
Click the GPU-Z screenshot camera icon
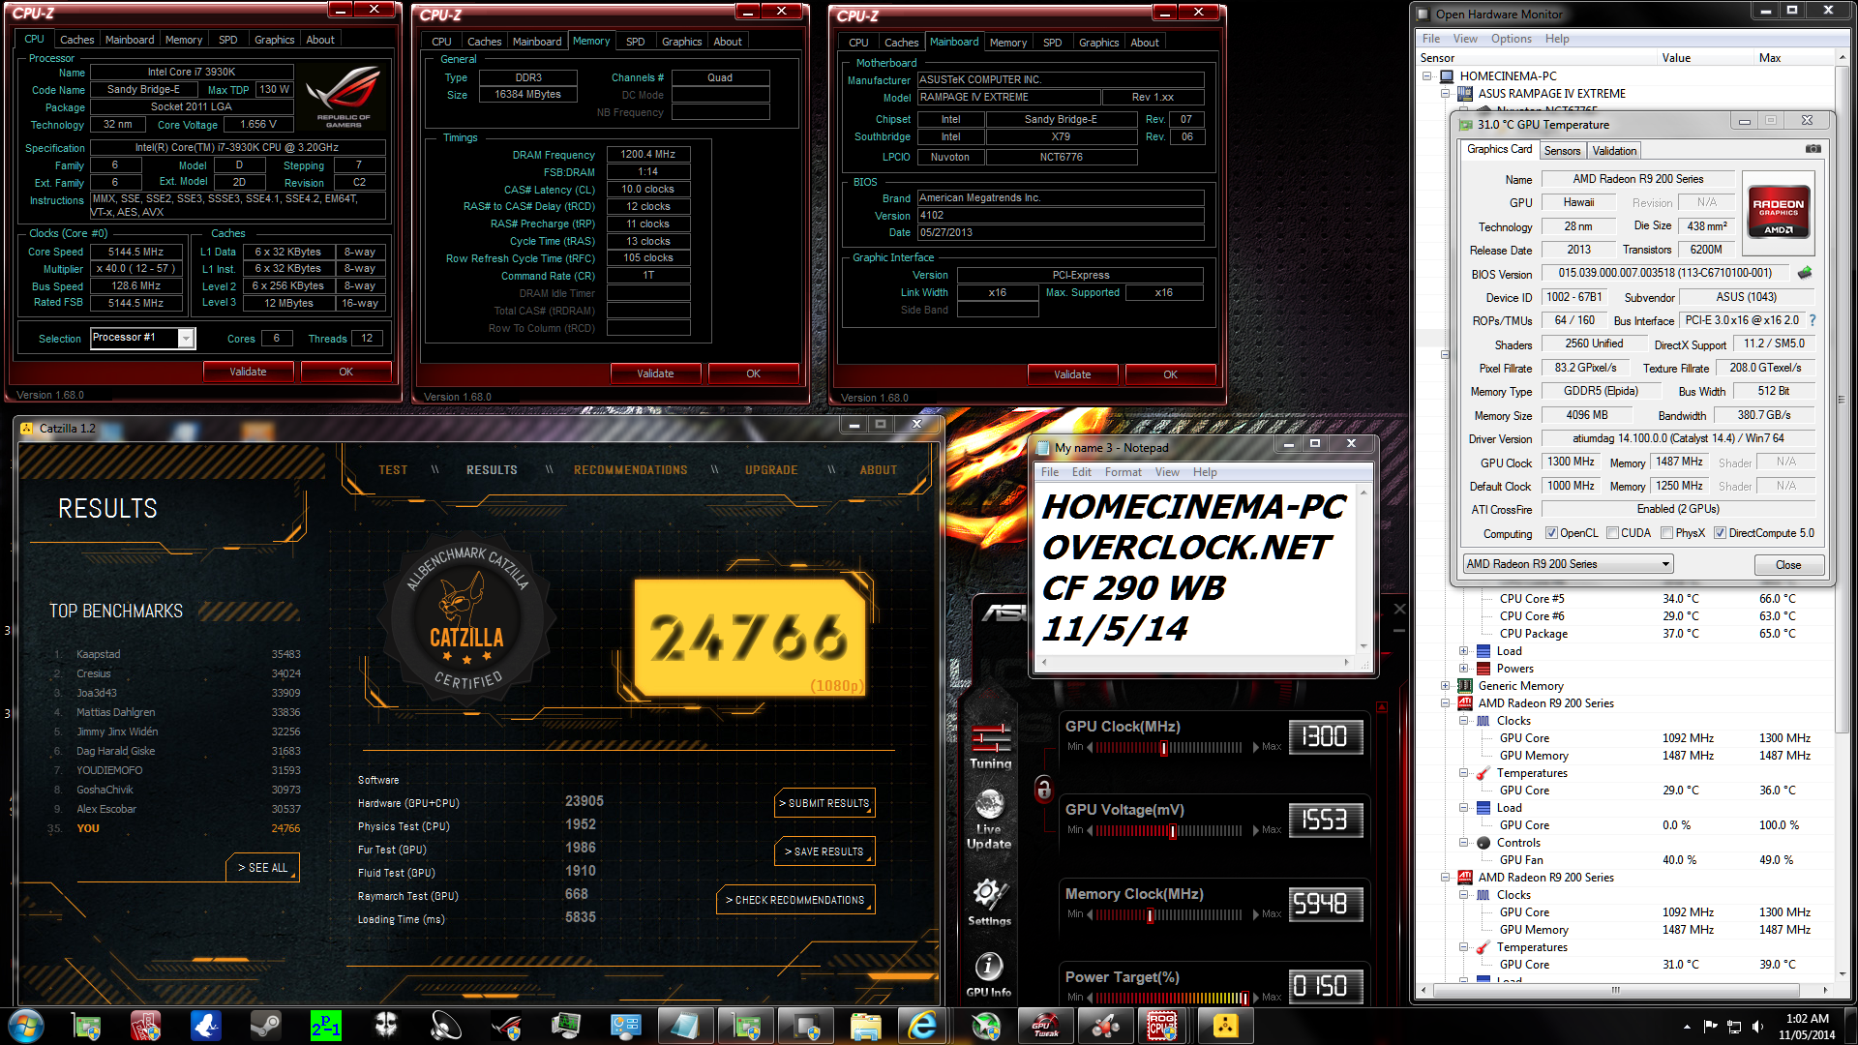coord(1813,149)
